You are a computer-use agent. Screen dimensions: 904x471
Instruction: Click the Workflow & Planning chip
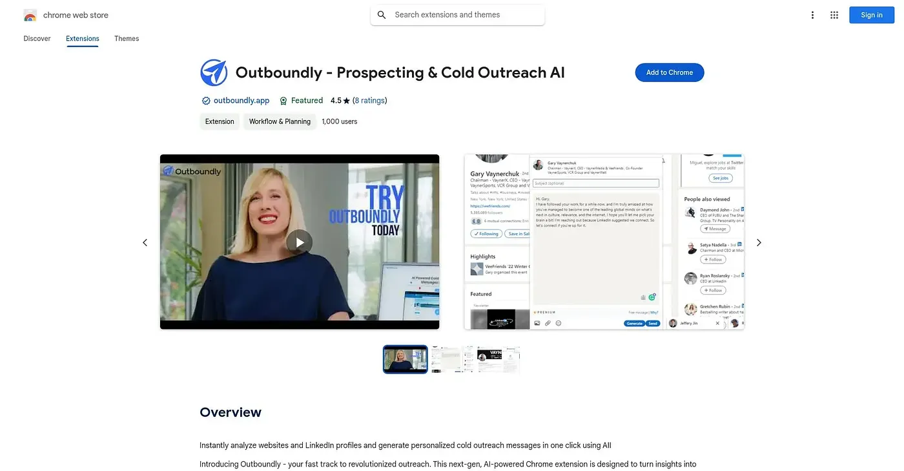[x=280, y=121]
